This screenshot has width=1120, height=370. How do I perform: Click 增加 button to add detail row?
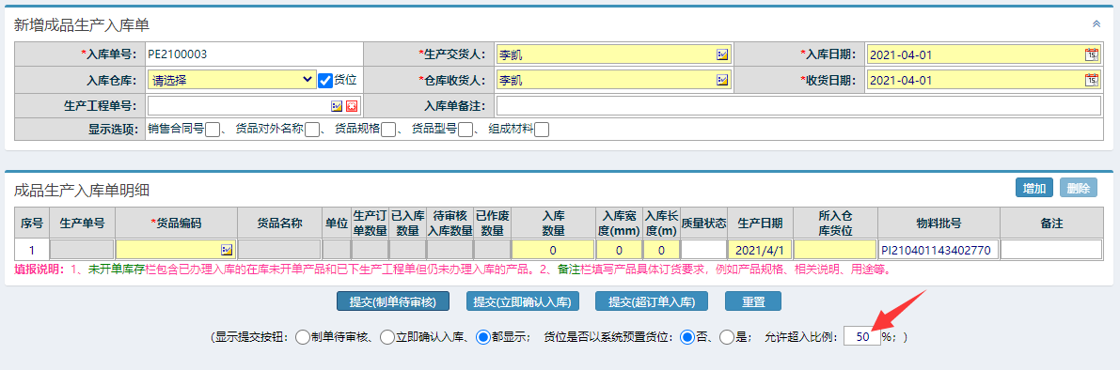pos(1034,188)
